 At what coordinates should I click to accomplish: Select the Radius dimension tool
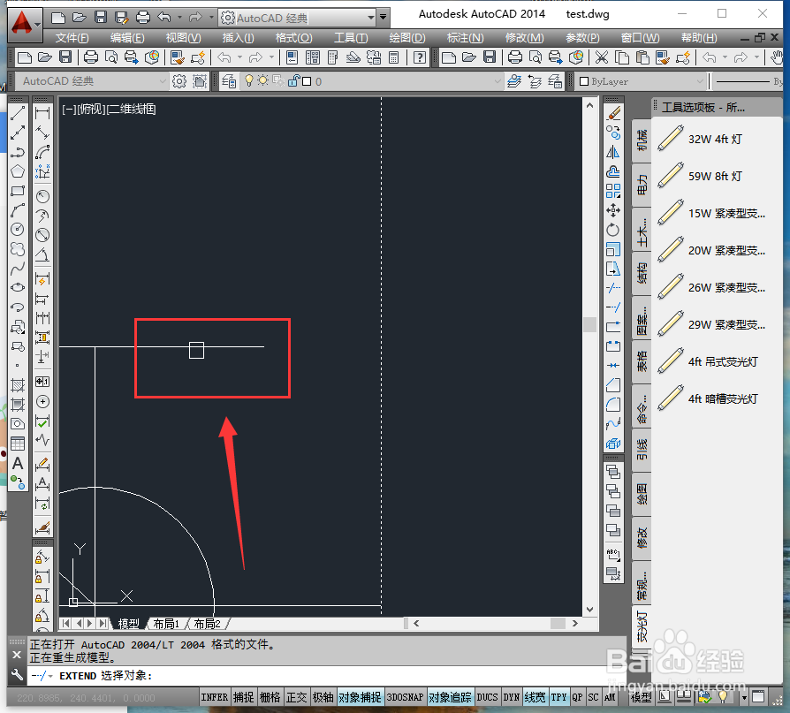(42, 196)
